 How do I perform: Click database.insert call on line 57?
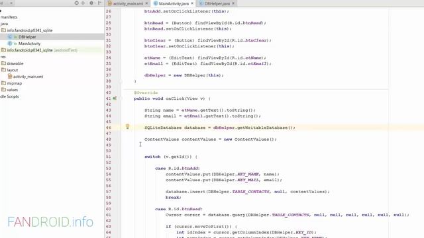pos(247,192)
